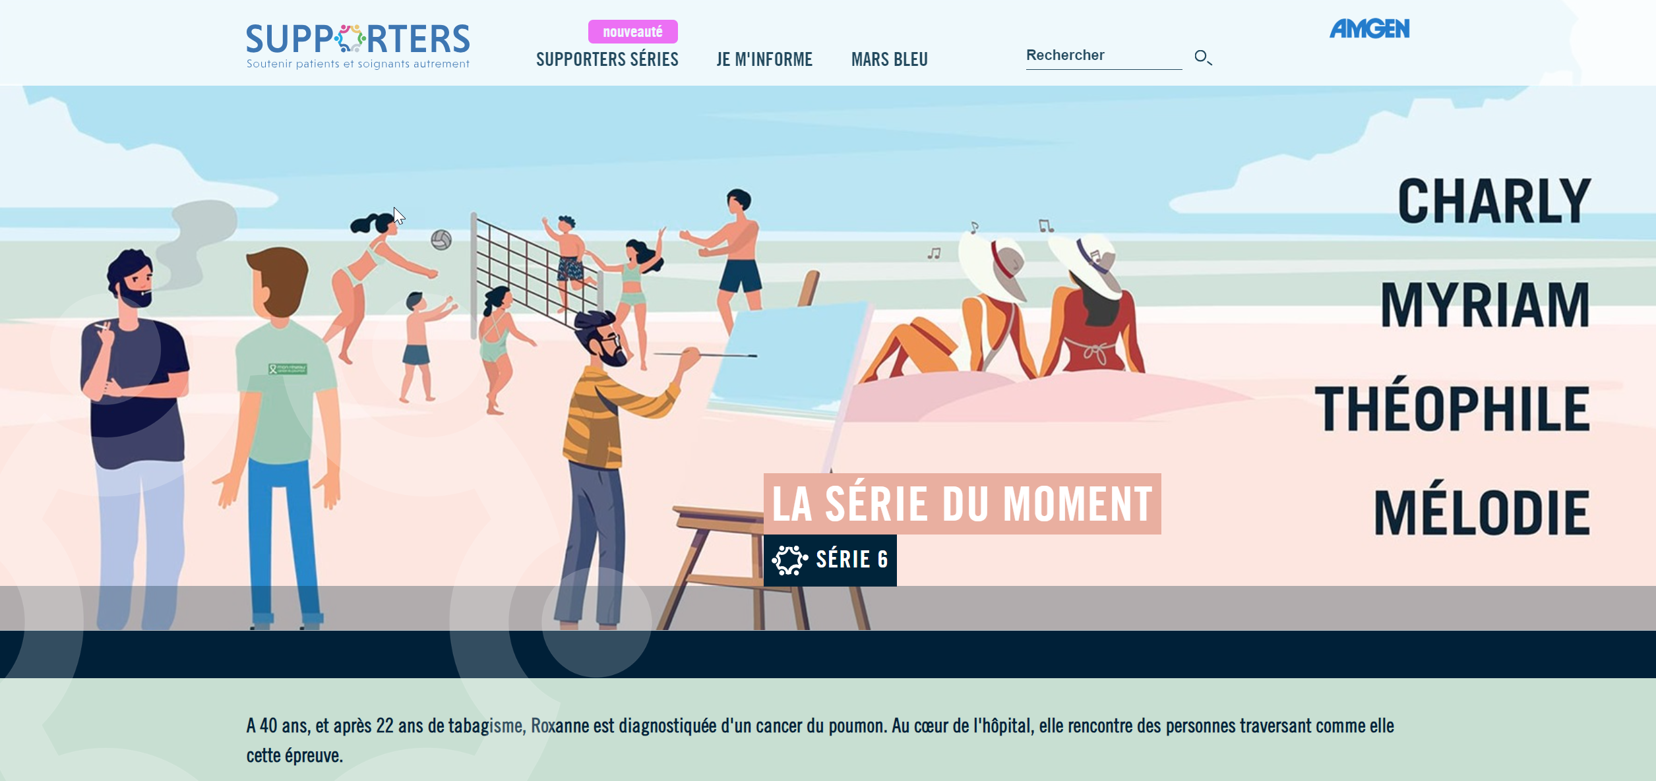Image resolution: width=1656 pixels, height=781 pixels.
Task: Open the Supporters Séries menu
Action: tap(607, 59)
